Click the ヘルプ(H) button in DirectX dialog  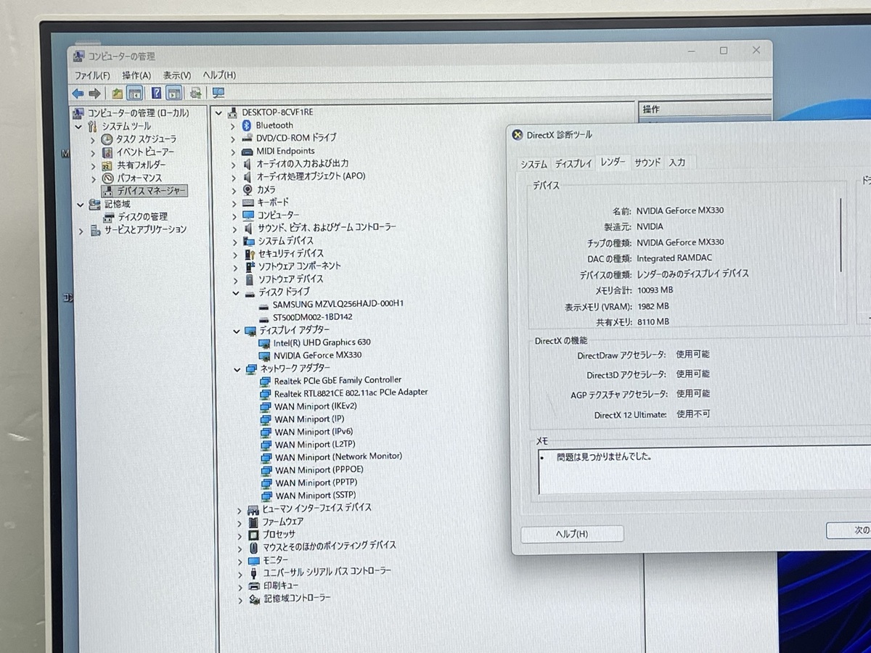pos(572,534)
